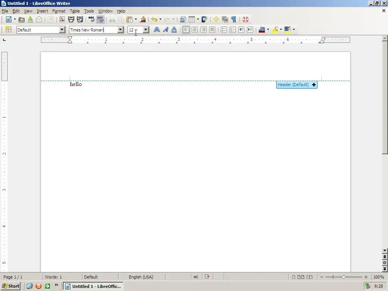Open the Hyperlink dialog icon
This screenshot has height=291, width=388.
click(x=183, y=19)
